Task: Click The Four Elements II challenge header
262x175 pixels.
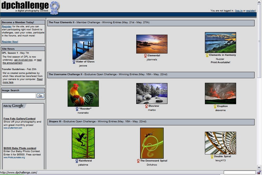Action: pyautogui.click(x=151, y=23)
